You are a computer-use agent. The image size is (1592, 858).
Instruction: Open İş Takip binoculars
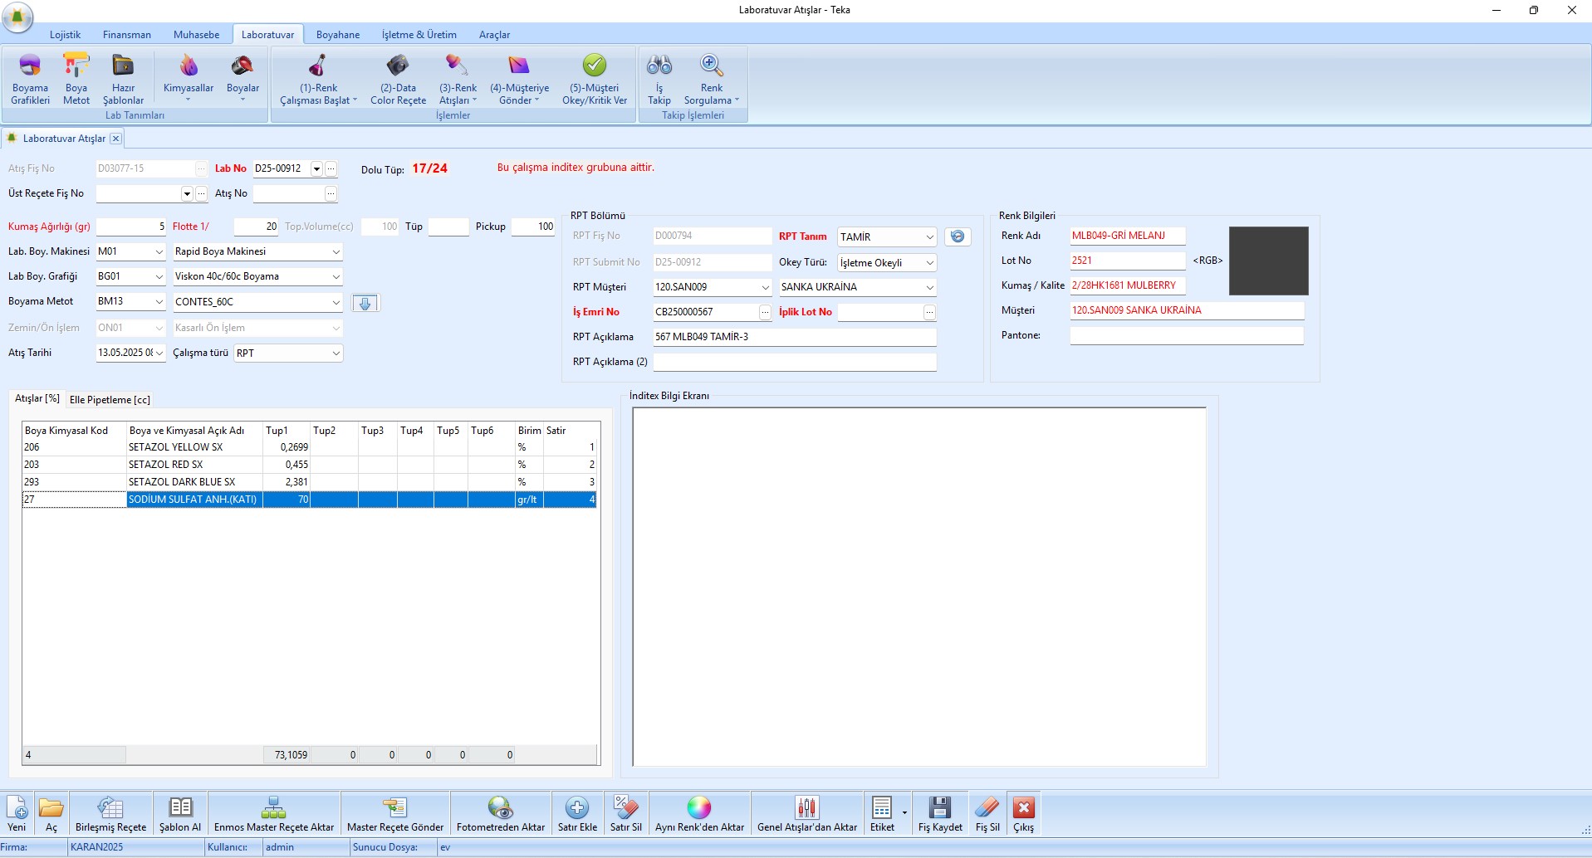pos(659,80)
